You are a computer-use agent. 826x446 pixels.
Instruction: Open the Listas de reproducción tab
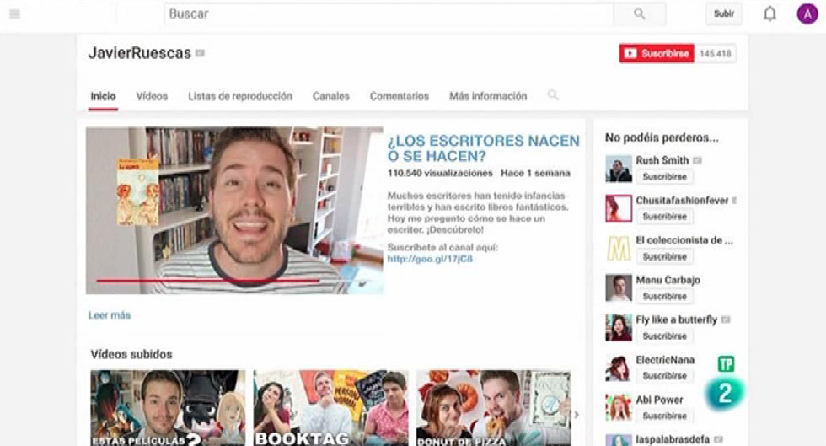tap(240, 96)
